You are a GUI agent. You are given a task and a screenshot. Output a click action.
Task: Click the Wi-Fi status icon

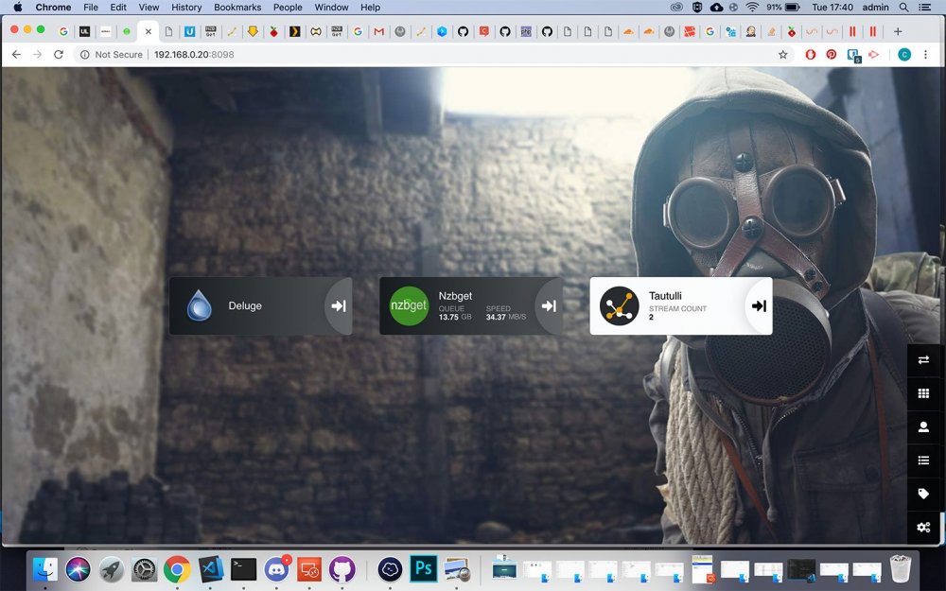pyautogui.click(x=752, y=8)
